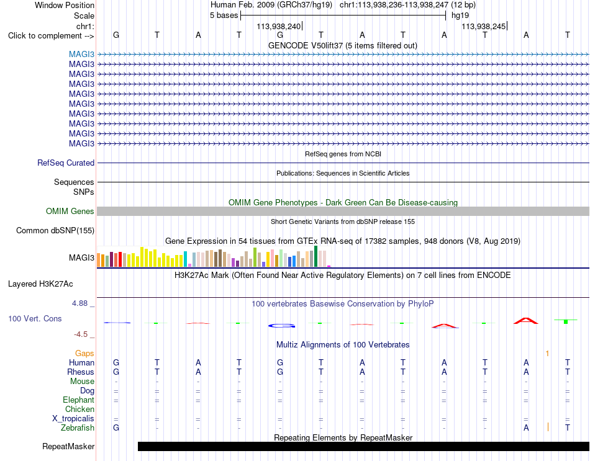Open the Publications: Sequences in Scientific Articles title
Screen dimensions: 590x461
point(343,173)
